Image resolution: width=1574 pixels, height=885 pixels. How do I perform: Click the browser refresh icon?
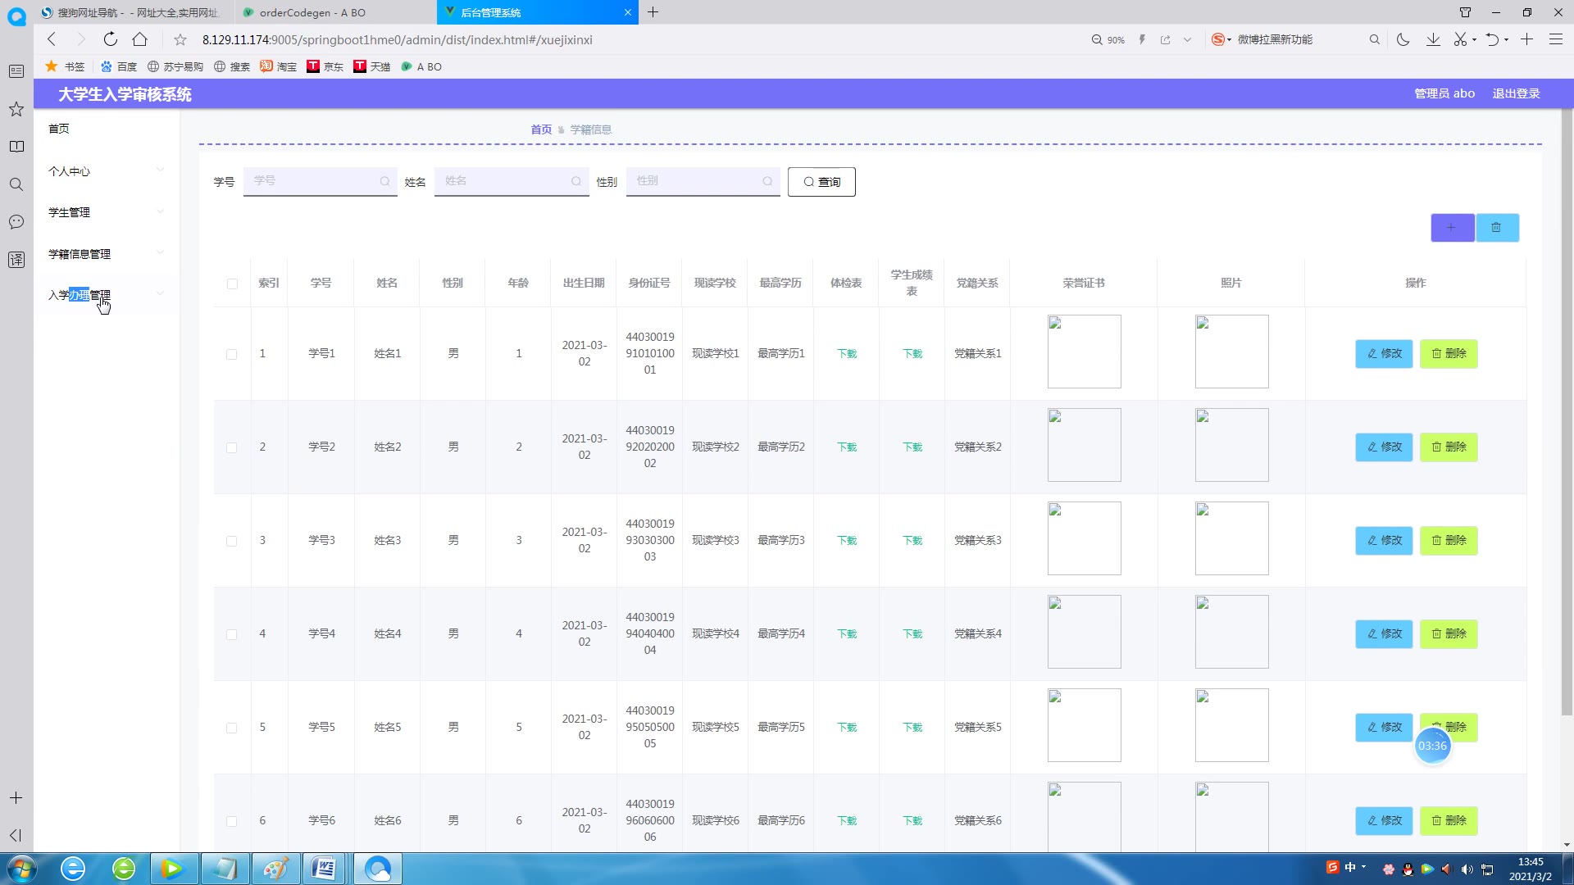[x=111, y=39]
